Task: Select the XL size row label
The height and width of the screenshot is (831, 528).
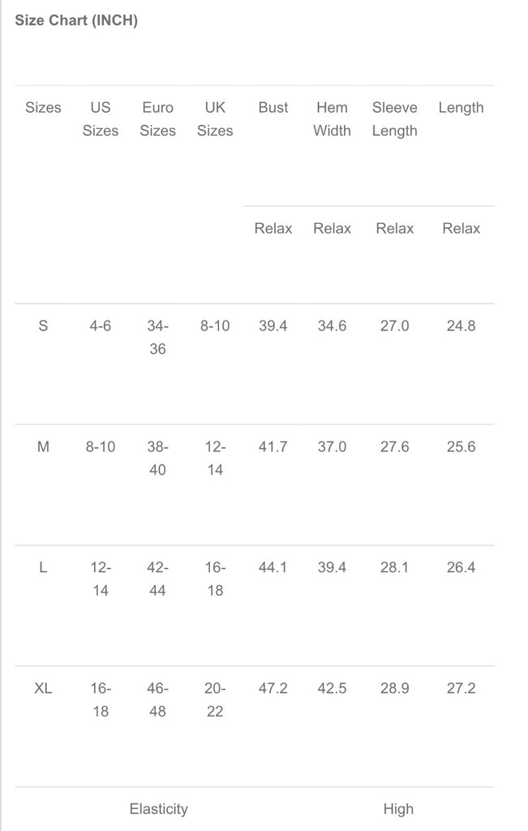Action: click(x=43, y=689)
